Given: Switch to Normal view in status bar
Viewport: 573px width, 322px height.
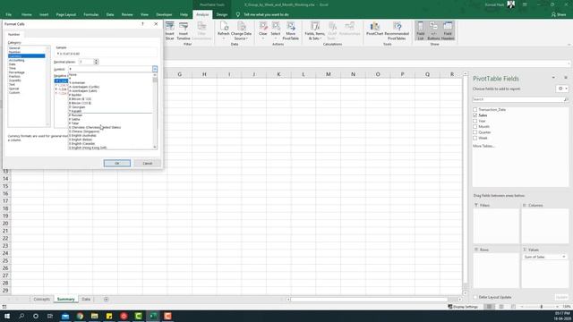Looking at the screenshot, I should (x=489, y=307).
